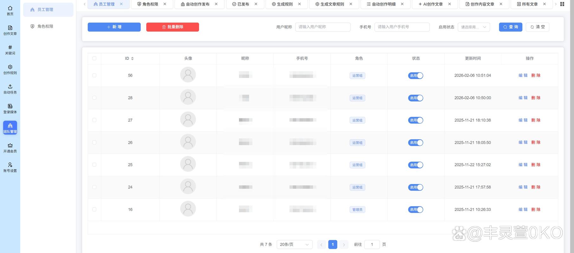Close the 创作内容文章 tab

point(501,4)
